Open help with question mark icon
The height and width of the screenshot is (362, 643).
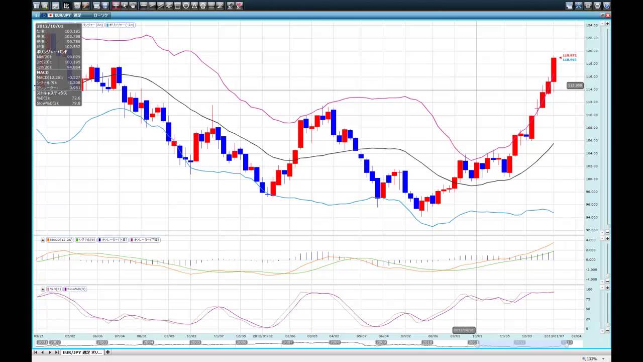606,6
